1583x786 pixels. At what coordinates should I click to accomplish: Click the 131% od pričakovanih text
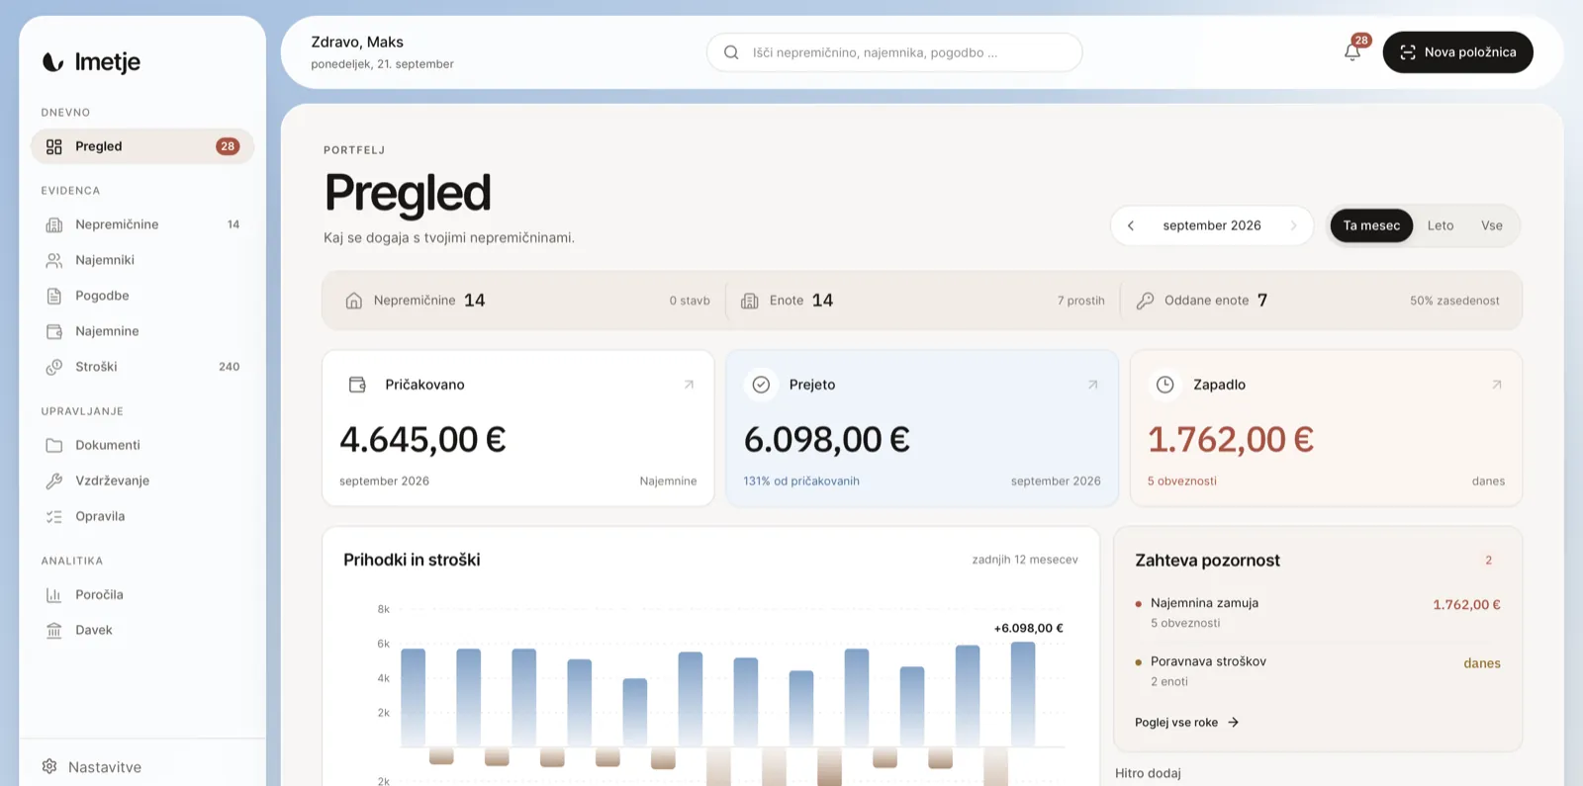801,481
